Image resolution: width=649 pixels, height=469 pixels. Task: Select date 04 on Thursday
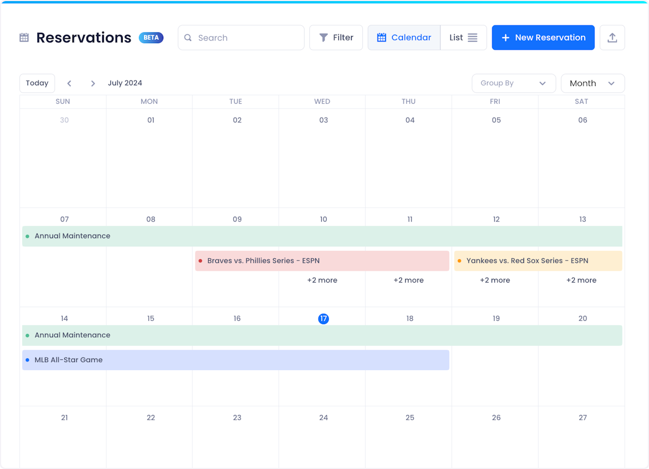(410, 120)
